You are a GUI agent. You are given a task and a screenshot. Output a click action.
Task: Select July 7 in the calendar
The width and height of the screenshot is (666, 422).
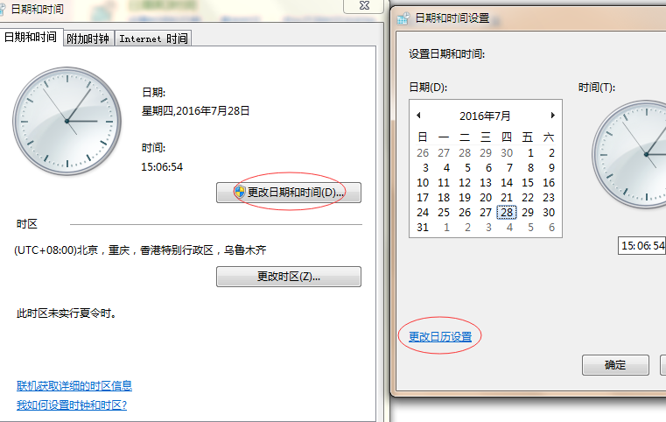pyautogui.click(x=509, y=168)
